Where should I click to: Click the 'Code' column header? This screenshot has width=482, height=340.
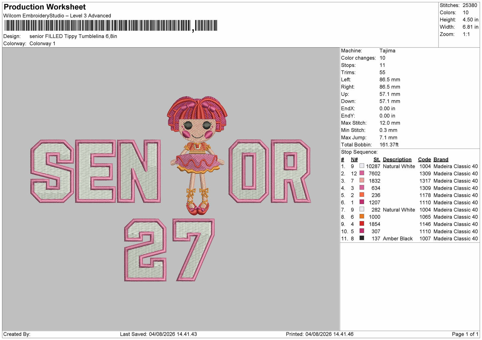click(x=424, y=160)
